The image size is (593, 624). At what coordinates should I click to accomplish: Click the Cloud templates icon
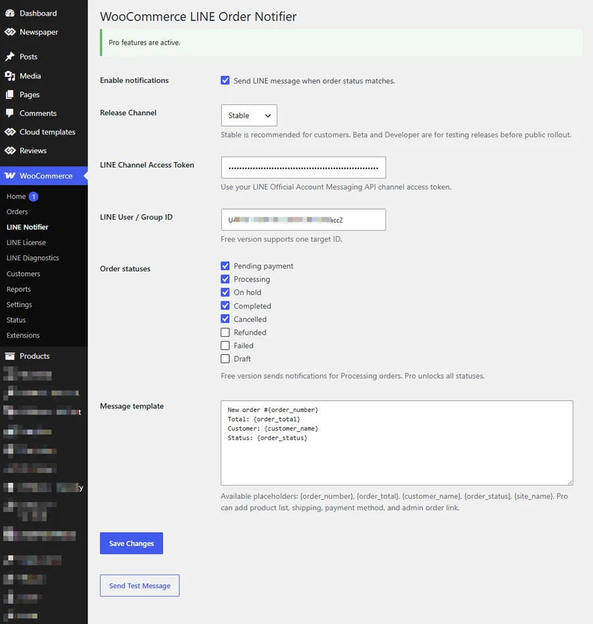pos(10,132)
